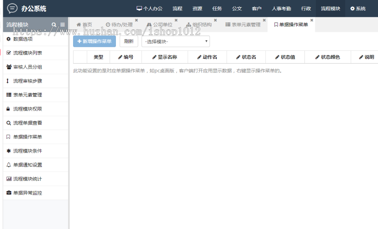Close the 组织结构 tab
This screenshot has width=378, height=229.
(215, 20)
